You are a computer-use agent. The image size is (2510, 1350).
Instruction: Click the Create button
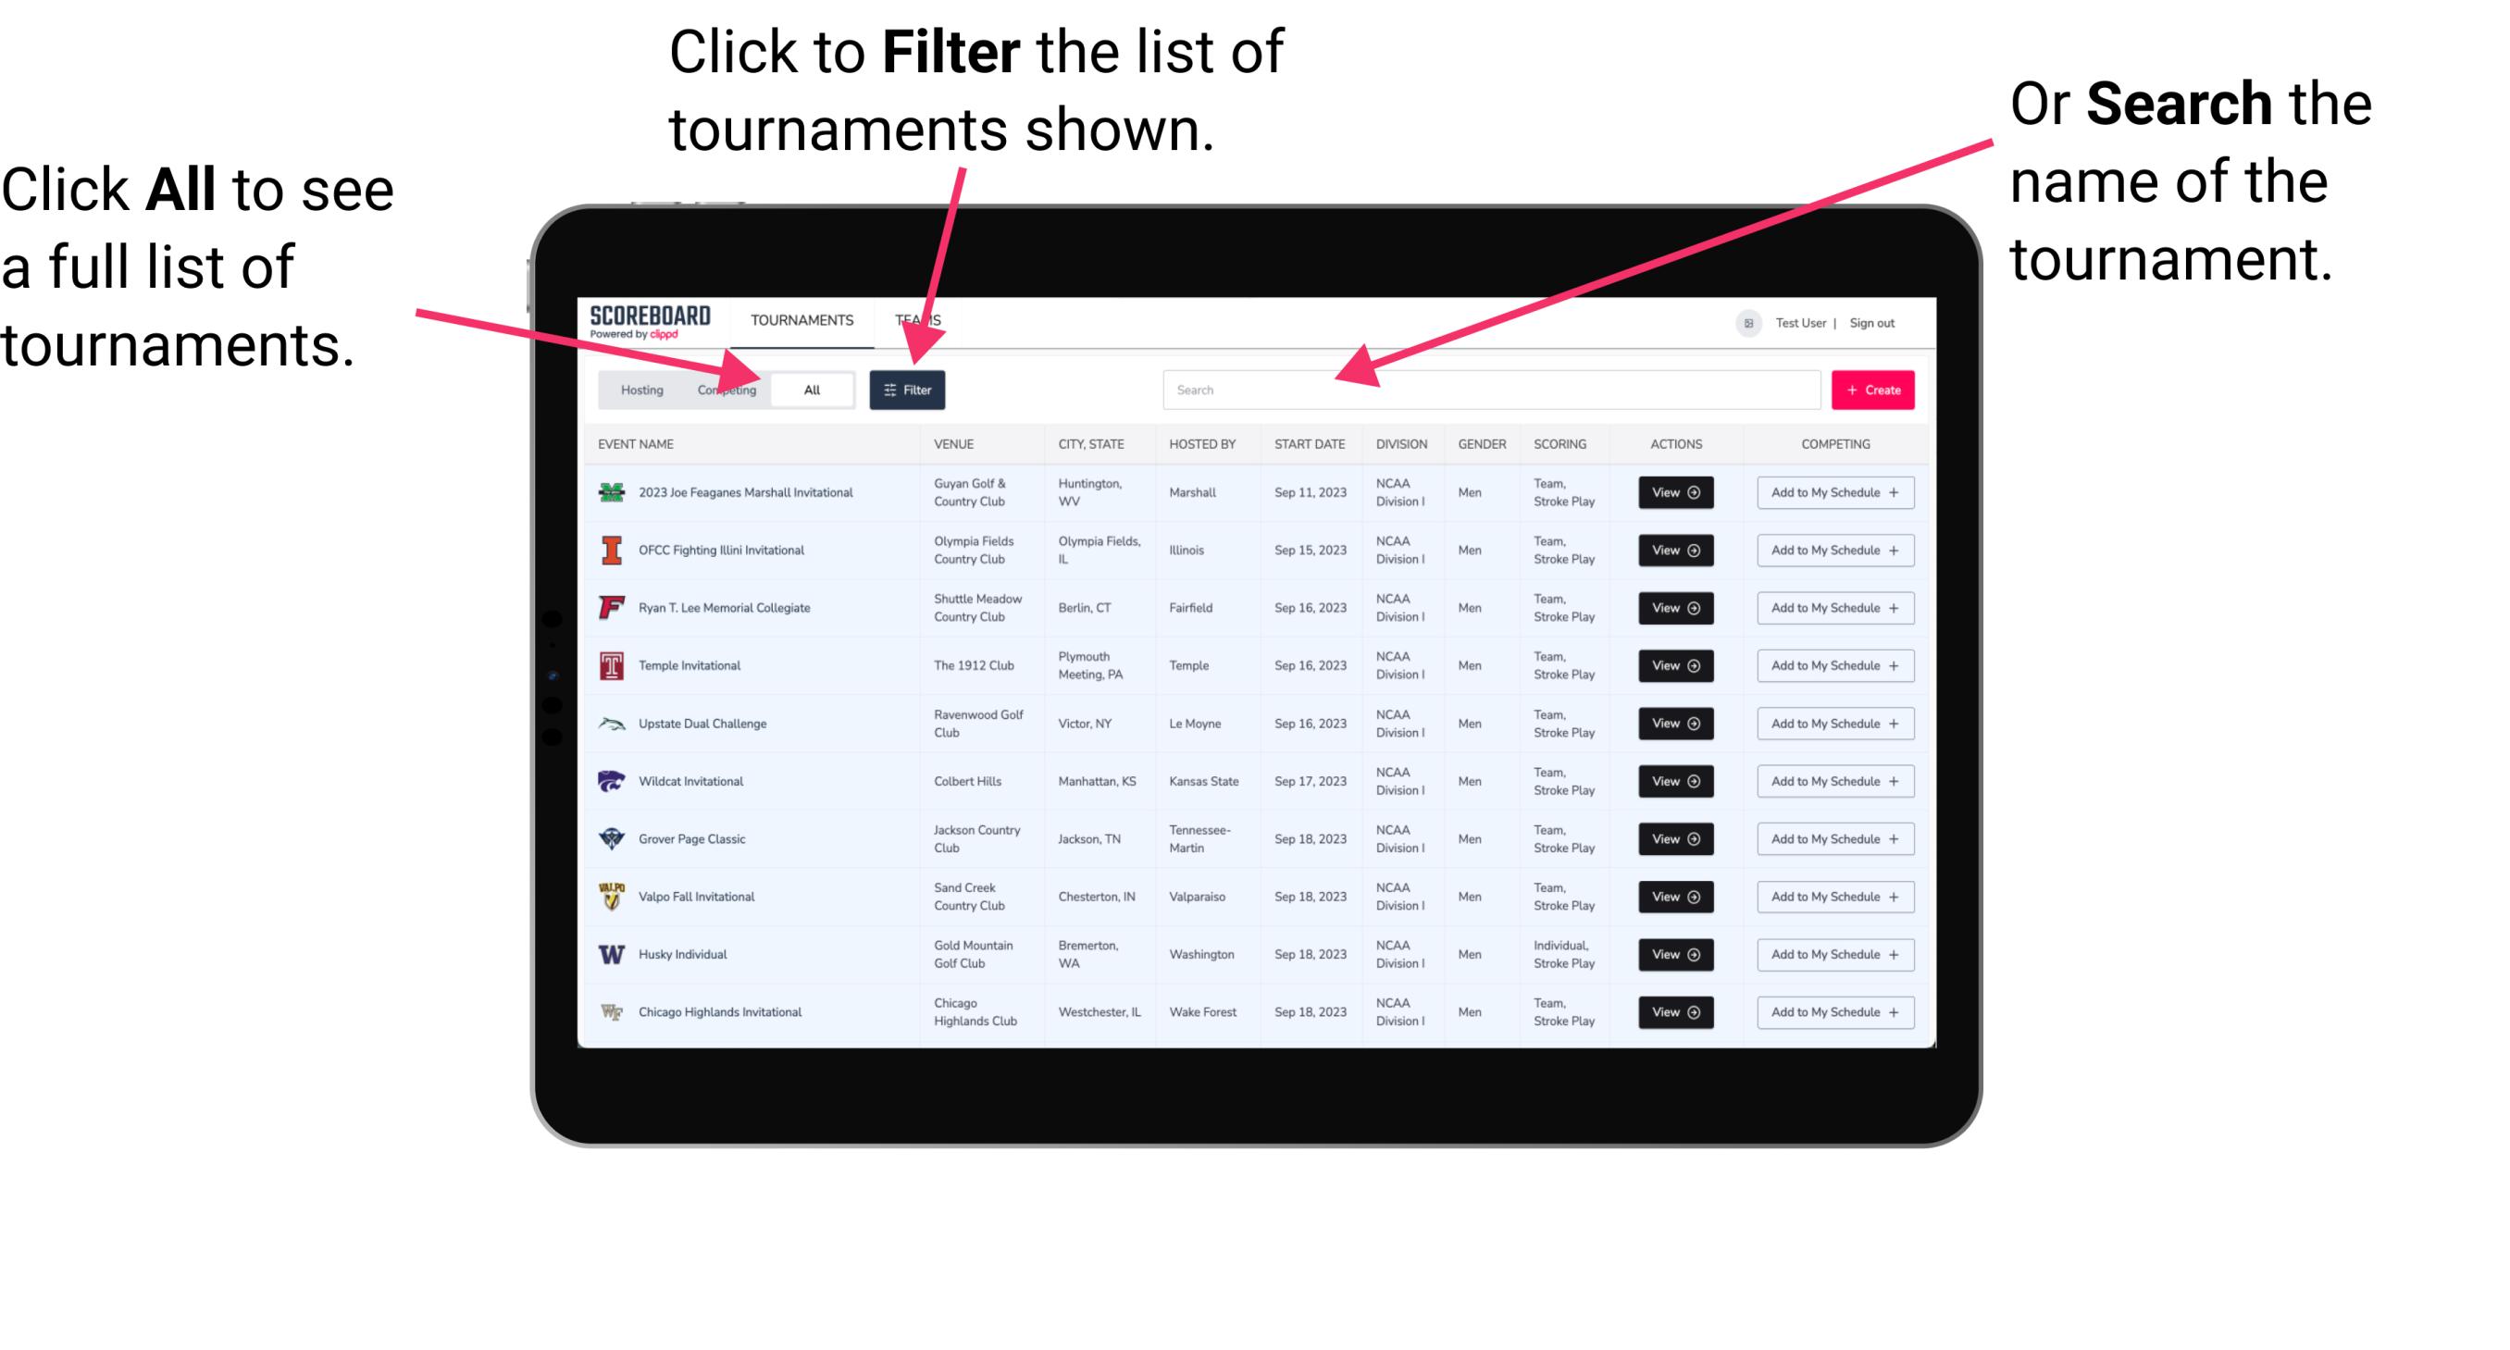(x=1873, y=389)
